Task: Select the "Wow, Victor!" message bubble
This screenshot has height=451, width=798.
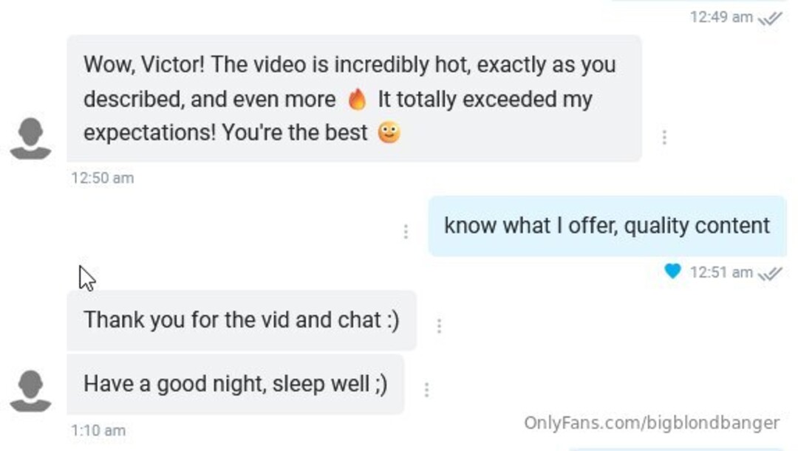Action: (354, 98)
